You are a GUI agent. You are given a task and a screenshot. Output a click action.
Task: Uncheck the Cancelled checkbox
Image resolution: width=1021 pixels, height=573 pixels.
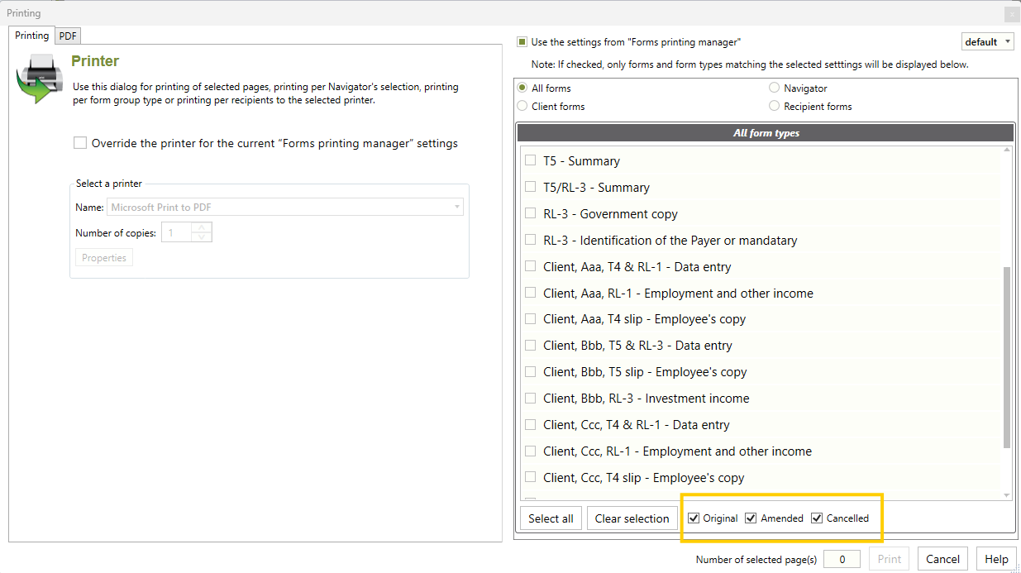point(817,518)
